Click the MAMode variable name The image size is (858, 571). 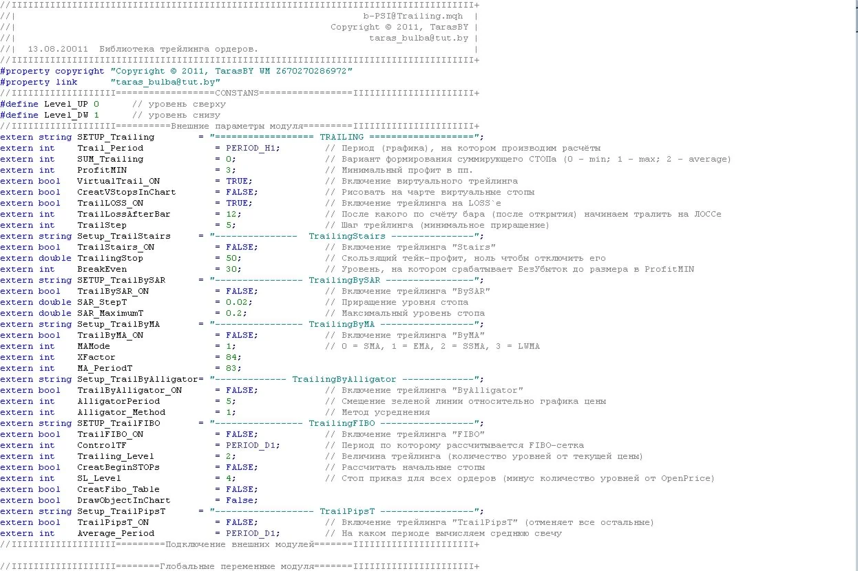tap(94, 346)
